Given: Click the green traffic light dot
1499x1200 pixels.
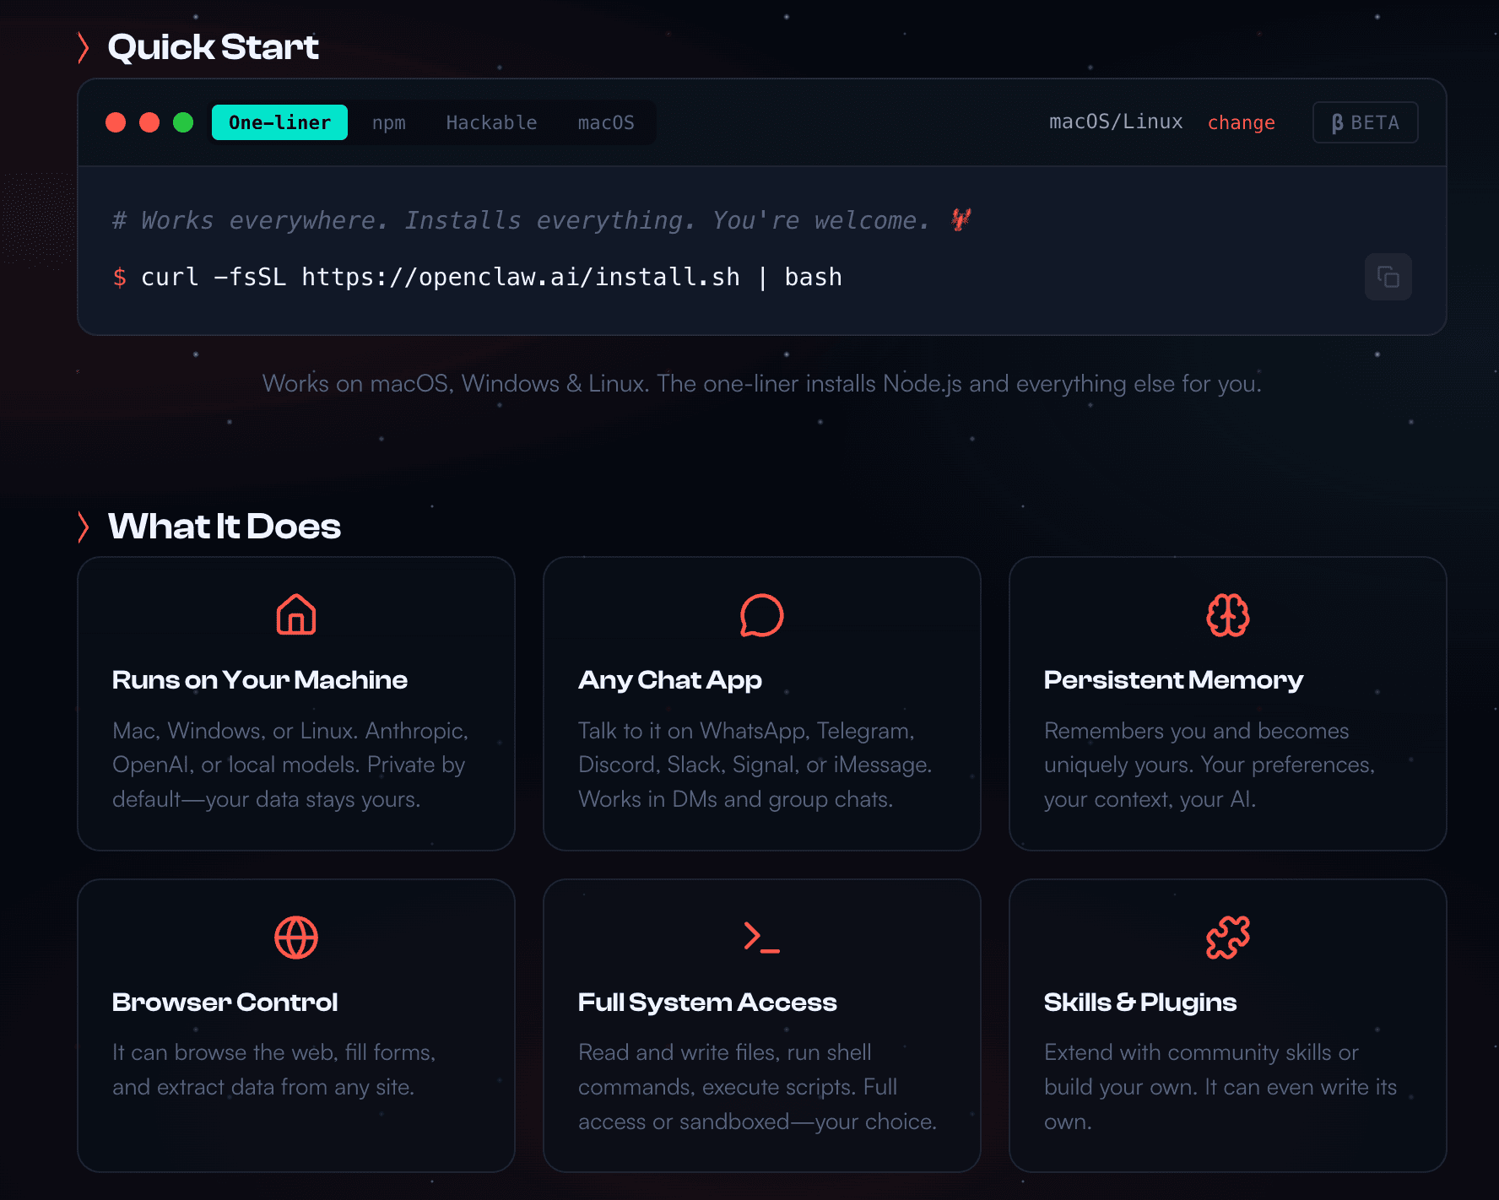Looking at the screenshot, I should point(183,123).
